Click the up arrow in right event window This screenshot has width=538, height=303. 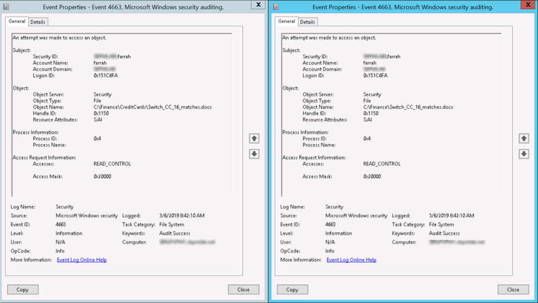coord(524,138)
